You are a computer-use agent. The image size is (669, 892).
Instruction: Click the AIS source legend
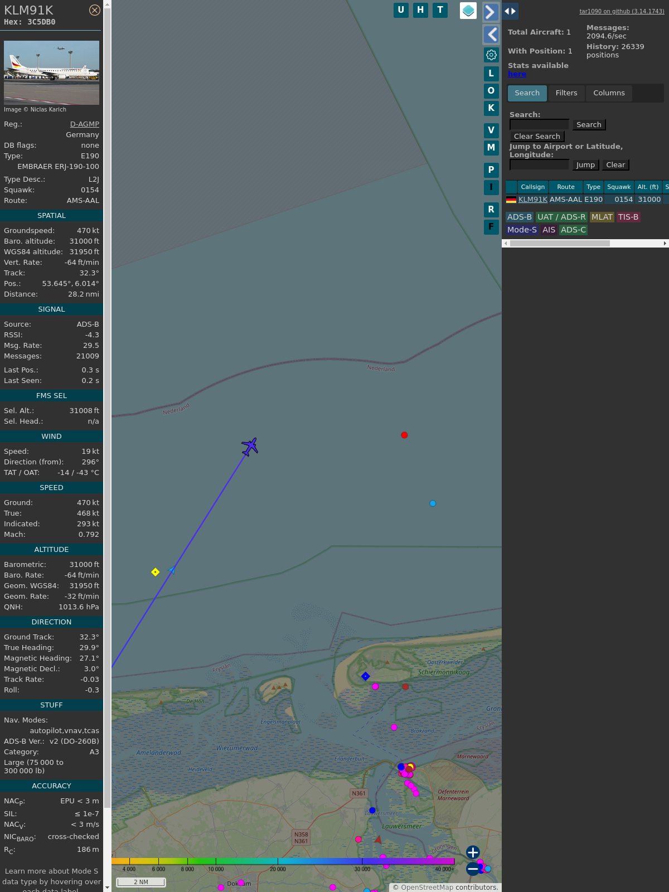pyautogui.click(x=549, y=230)
